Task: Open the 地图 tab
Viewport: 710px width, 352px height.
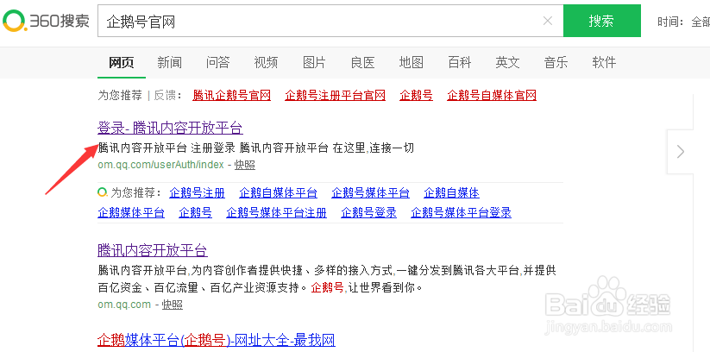Action: tap(412, 62)
